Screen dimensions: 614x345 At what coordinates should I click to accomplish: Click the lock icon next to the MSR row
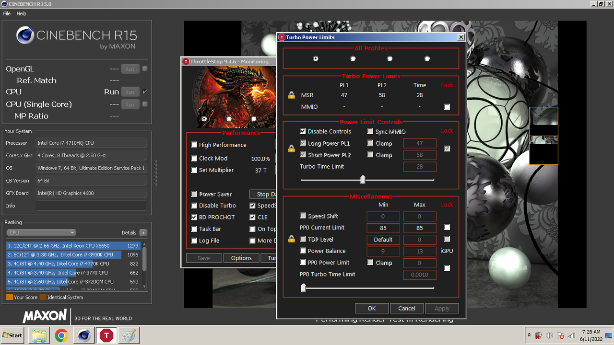tap(291, 95)
